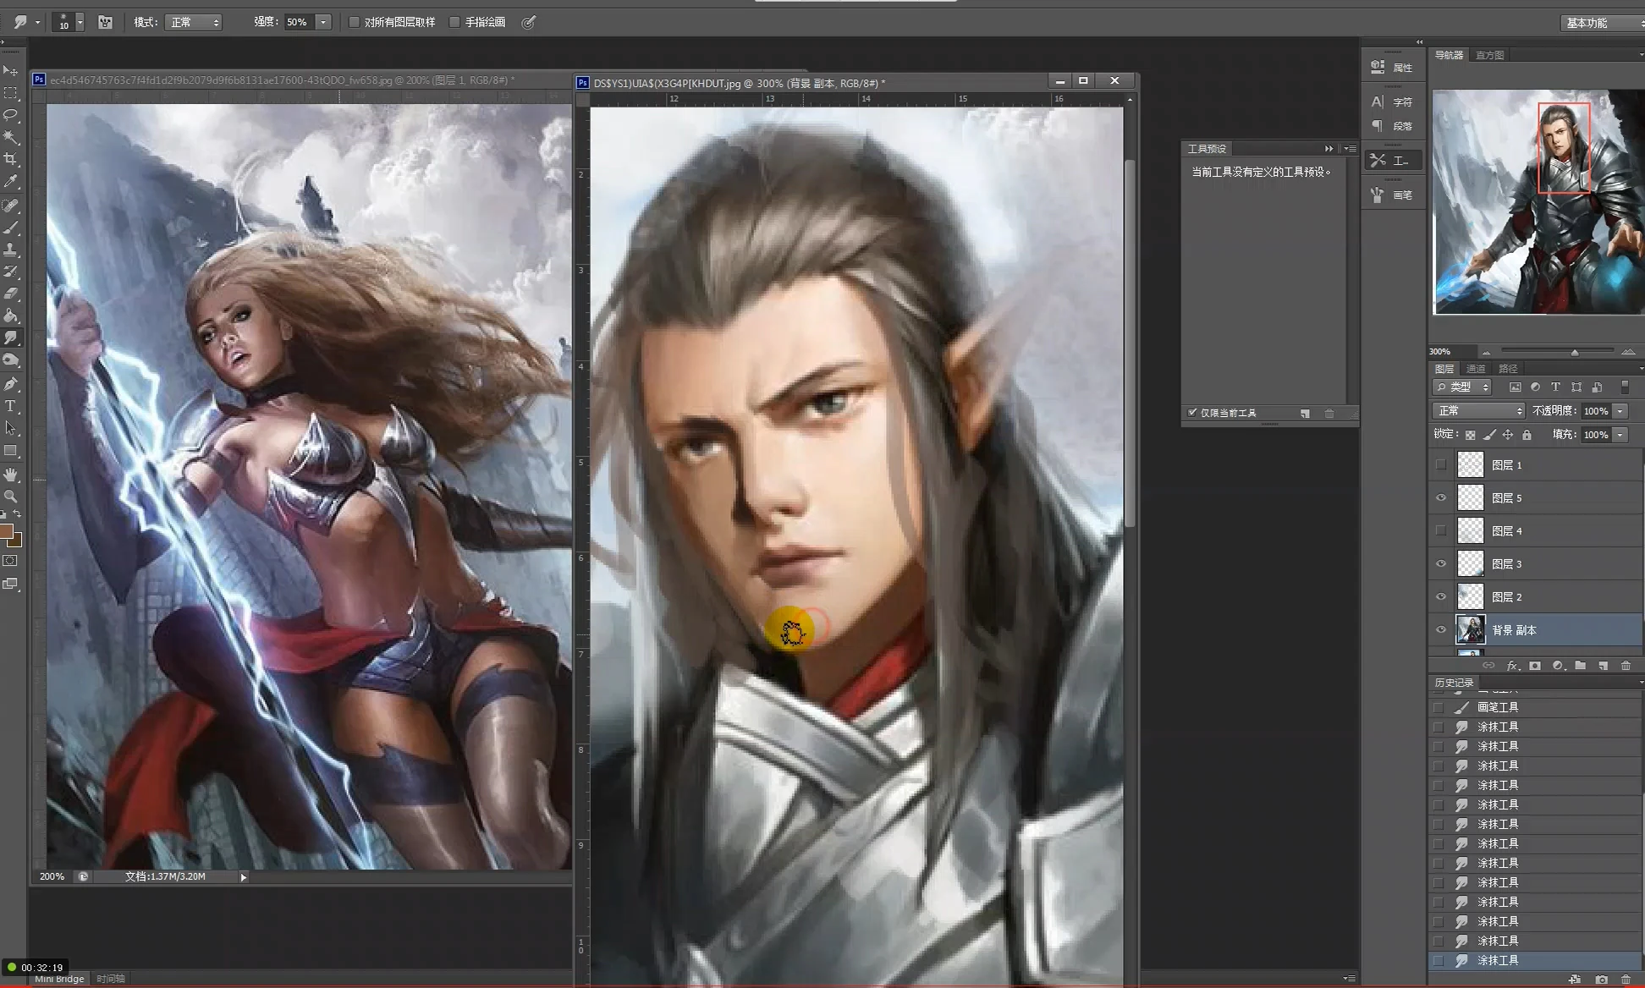Image resolution: width=1645 pixels, height=988 pixels.
Task: Open fill 100% dropdown arrow
Action: (x=1620, y=434)
